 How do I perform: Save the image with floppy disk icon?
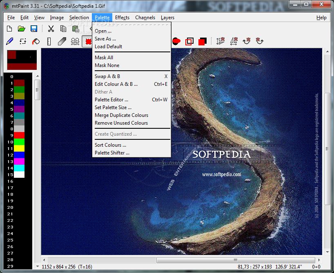34,29
